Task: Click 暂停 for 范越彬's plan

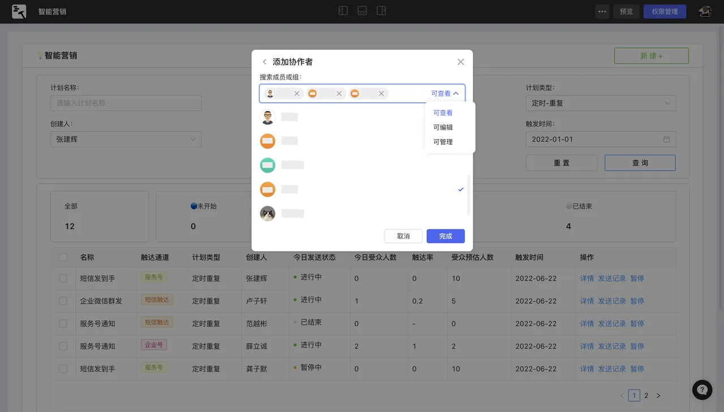Action: click(637, 324)
